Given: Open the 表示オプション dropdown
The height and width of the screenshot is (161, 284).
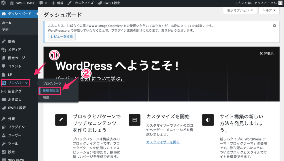Looking at the screenshot, I should tap(240, 10).
